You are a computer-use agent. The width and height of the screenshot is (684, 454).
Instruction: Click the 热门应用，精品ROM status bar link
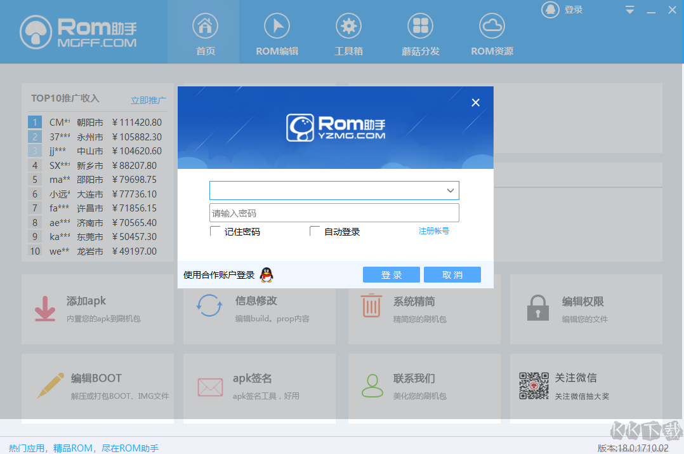pos(84,448)
